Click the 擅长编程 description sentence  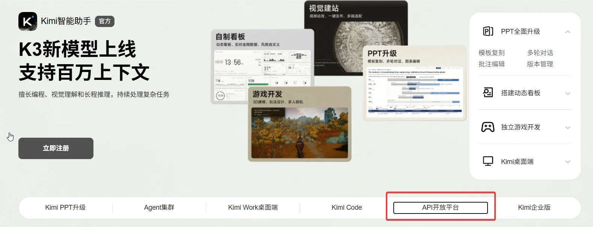pos(94,95)
